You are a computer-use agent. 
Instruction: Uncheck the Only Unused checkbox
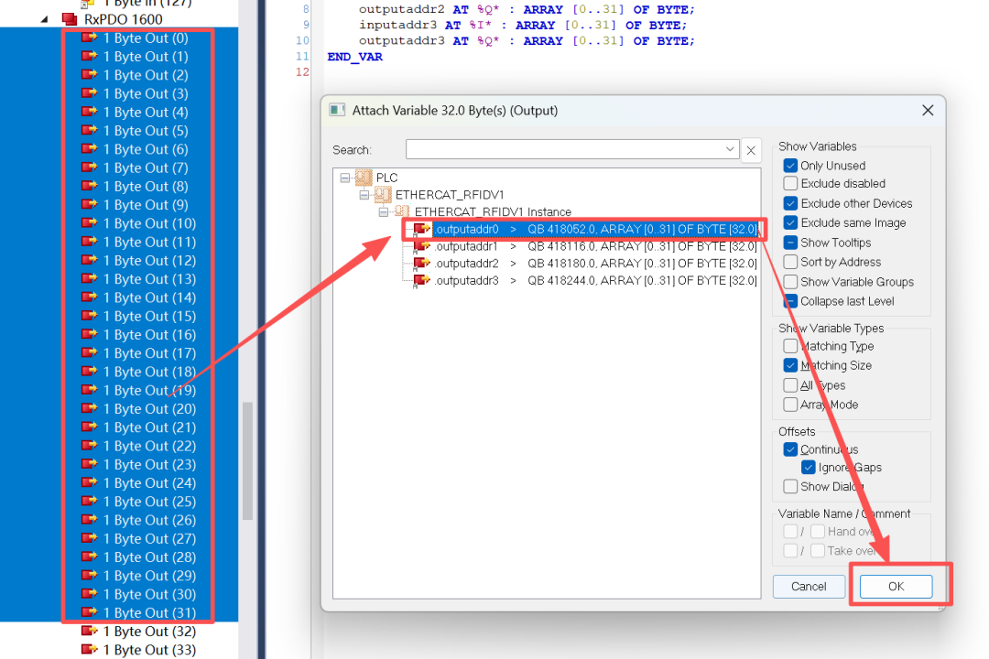790,166
